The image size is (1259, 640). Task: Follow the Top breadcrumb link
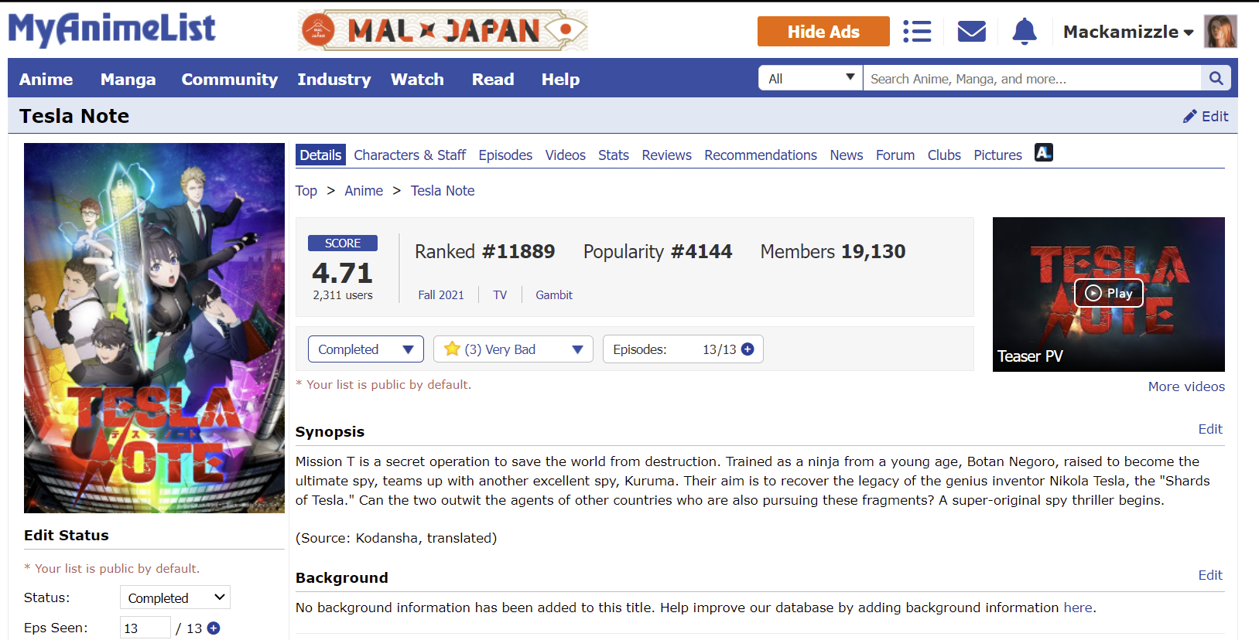(306, 191)
